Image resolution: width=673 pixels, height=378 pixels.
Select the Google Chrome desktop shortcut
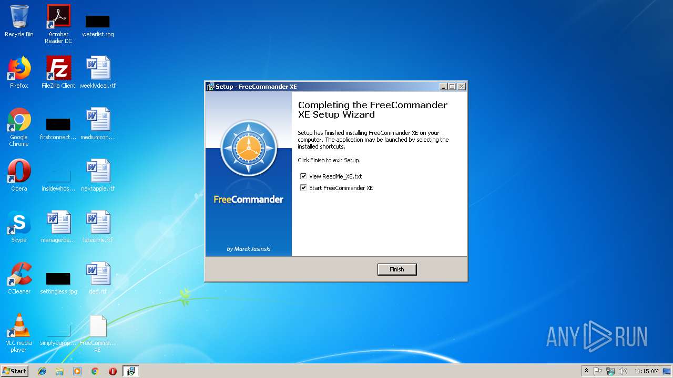tap(19, 128)
